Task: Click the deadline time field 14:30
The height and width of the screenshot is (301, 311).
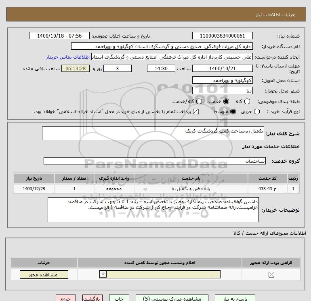Action: pos(161,68)
